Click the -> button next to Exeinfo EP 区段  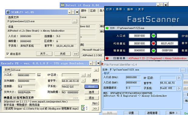(88, 75)
